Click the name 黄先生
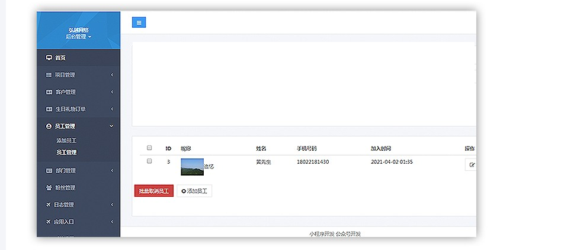This screenshot has width=564, height=250. point(263,162)
